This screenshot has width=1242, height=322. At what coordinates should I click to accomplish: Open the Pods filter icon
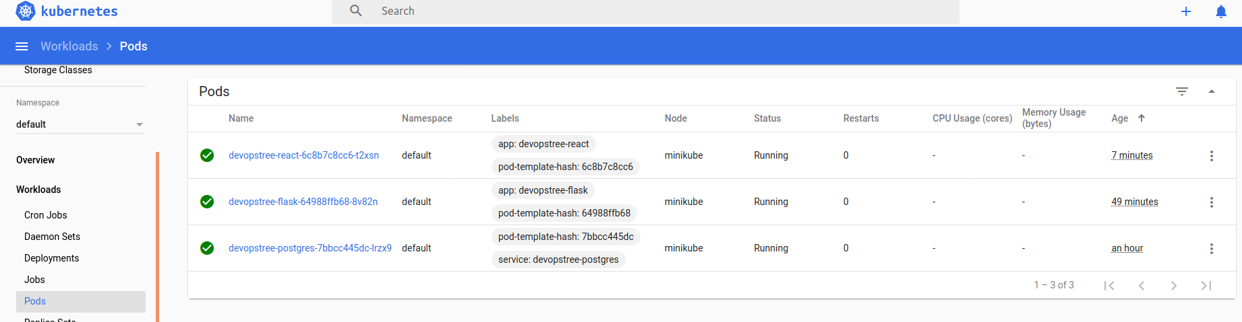(x=1182, y=91)
